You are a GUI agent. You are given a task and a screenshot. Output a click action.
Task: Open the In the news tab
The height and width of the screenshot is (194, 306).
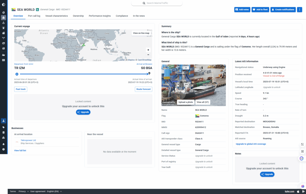click(139, 16)
